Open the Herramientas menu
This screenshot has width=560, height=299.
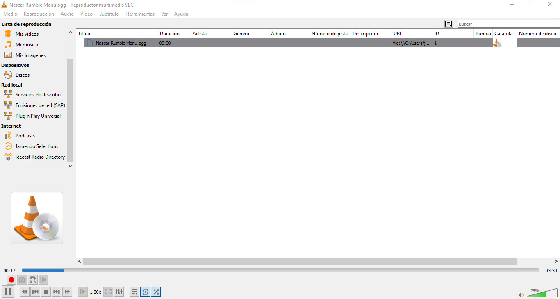click(x=140, y=14)
